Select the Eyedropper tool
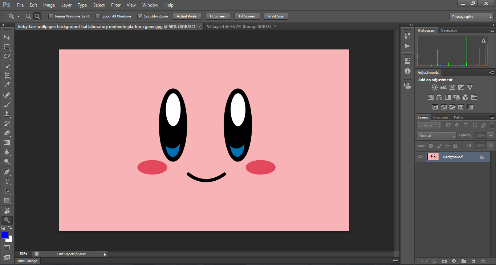 click(x=7, y=85)
